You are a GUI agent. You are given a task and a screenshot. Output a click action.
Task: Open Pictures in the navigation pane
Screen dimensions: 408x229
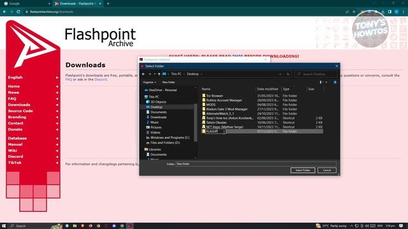tap(156, 127)
